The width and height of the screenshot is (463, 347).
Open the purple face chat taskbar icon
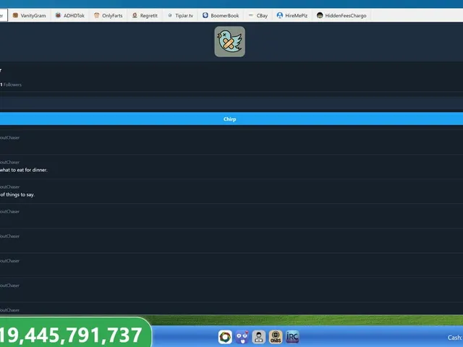pyautogui.click(x=242, y=337)
